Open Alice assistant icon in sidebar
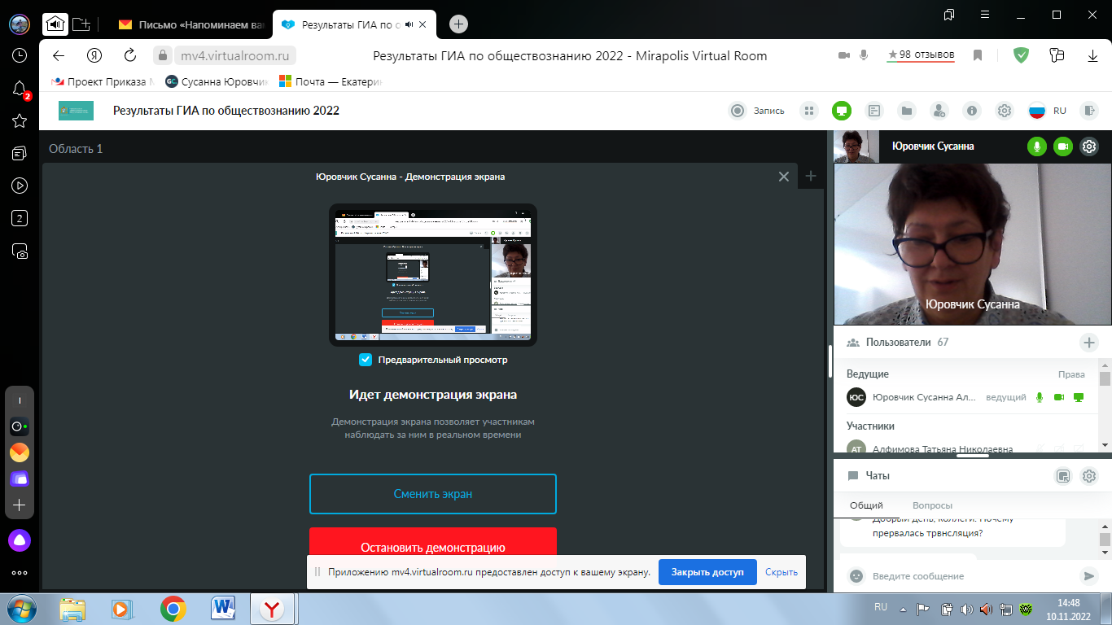Image resolution: width=1112 pixels, height=625 pixels. pyautogui.click(x=20, y=539)
